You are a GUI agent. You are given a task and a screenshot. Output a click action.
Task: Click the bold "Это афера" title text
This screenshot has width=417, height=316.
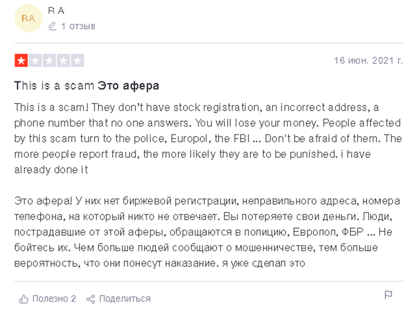[128, 86]
